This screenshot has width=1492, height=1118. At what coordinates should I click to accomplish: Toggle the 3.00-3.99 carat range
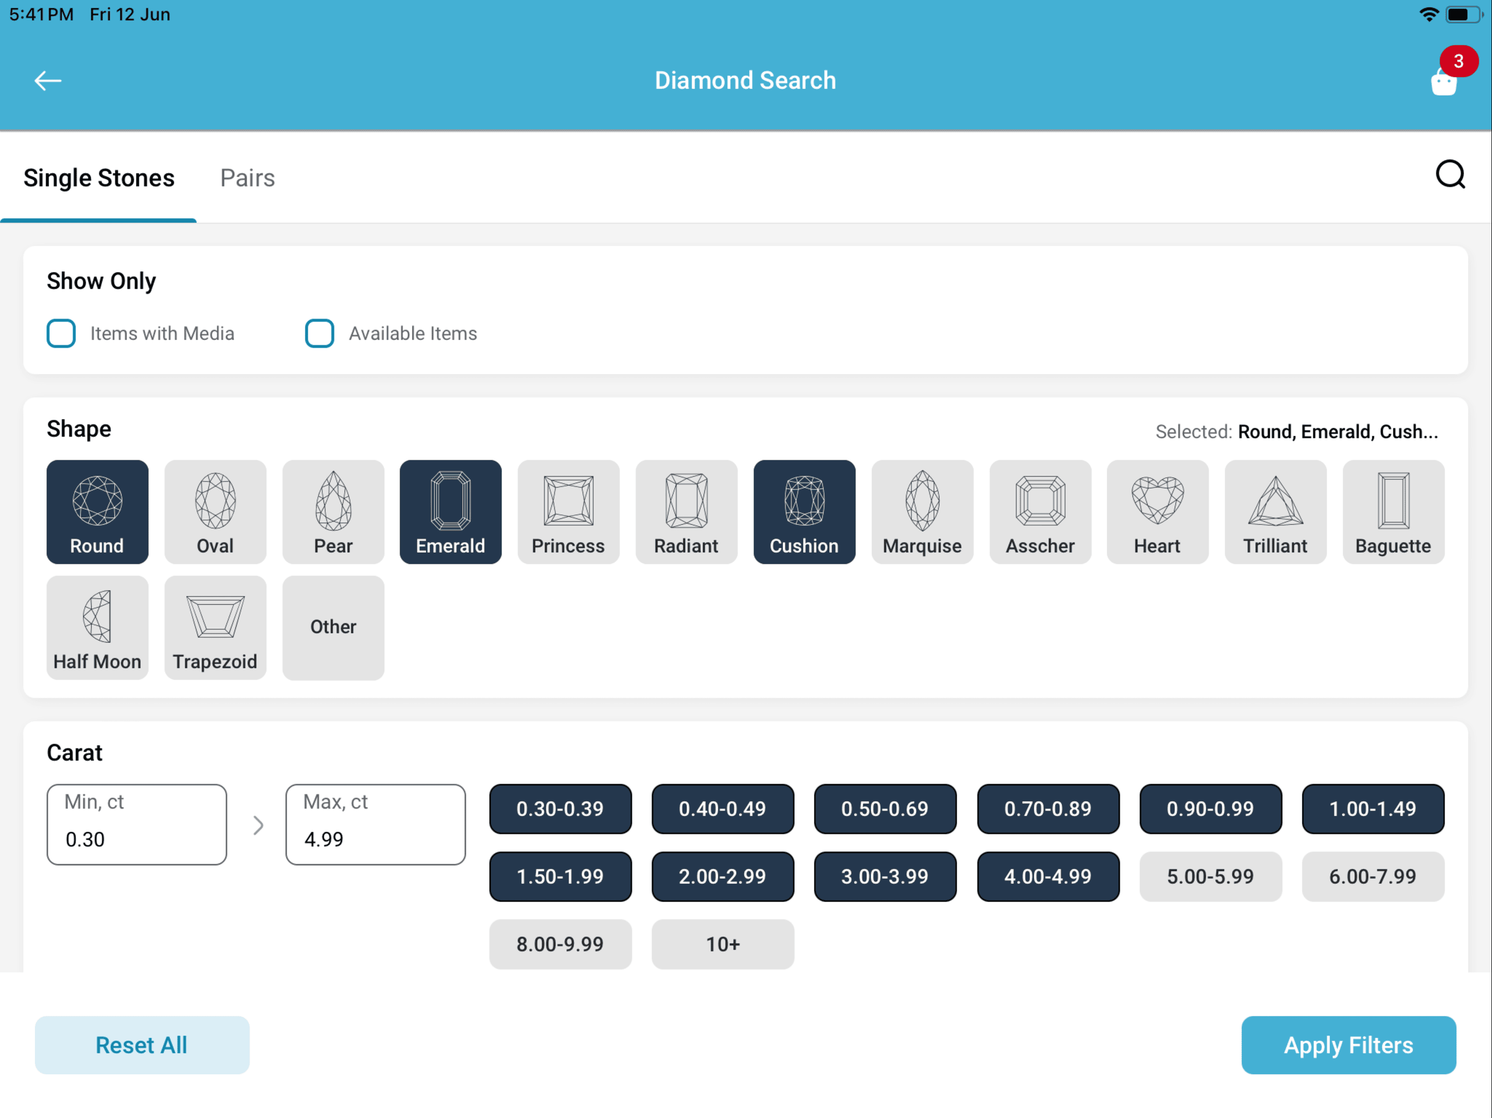(x=885, y=877)
